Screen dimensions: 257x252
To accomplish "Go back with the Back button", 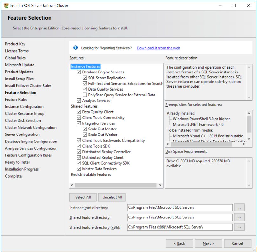I will (179, 243).
